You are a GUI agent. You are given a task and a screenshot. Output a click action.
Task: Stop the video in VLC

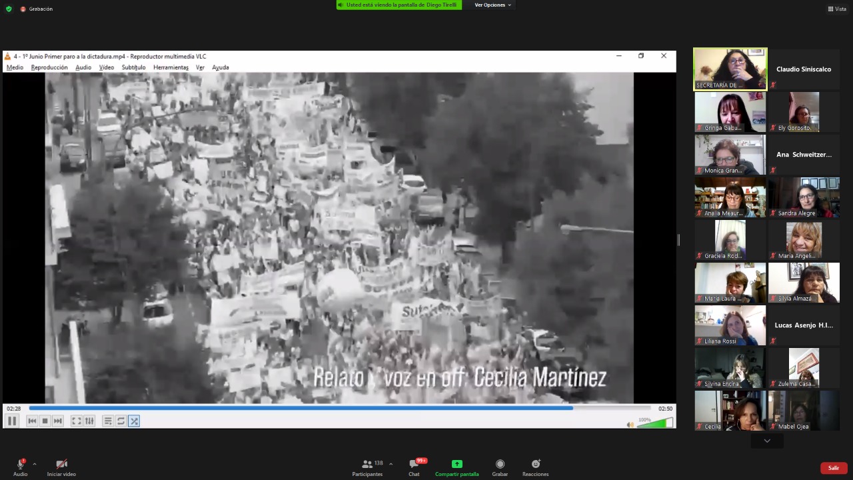coord(45,421)
